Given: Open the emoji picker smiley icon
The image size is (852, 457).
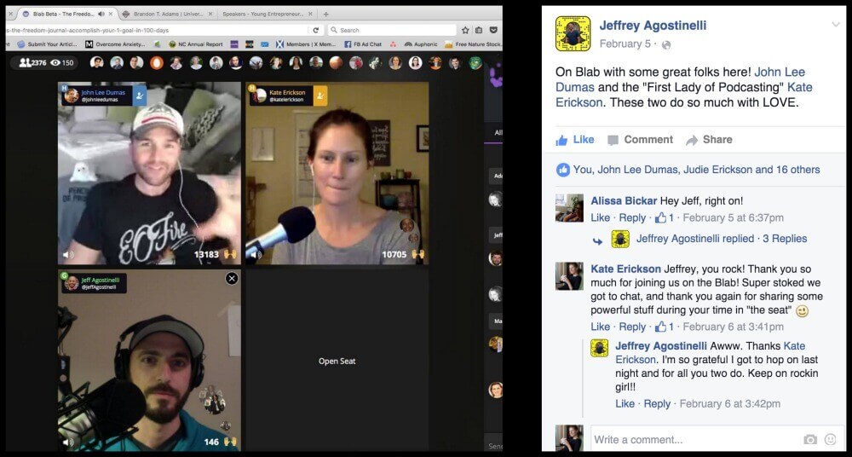Looking at the screenshot, I should pos(830,440).
